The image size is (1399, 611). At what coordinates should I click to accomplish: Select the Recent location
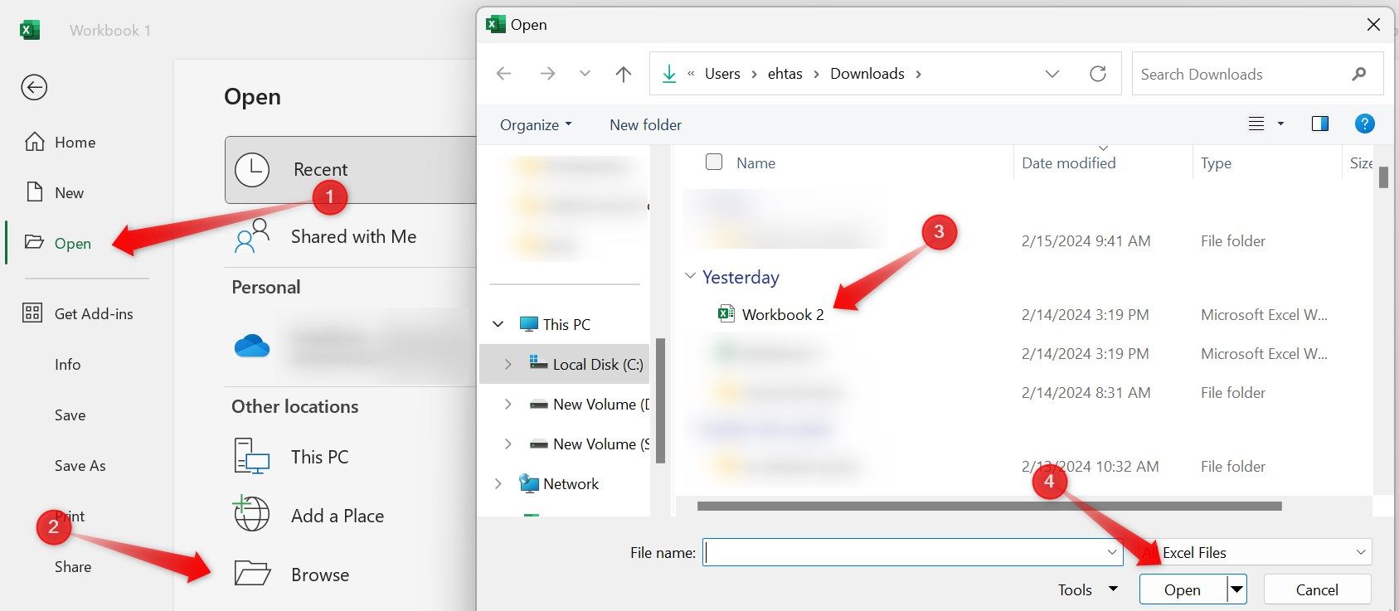[351, 170]
